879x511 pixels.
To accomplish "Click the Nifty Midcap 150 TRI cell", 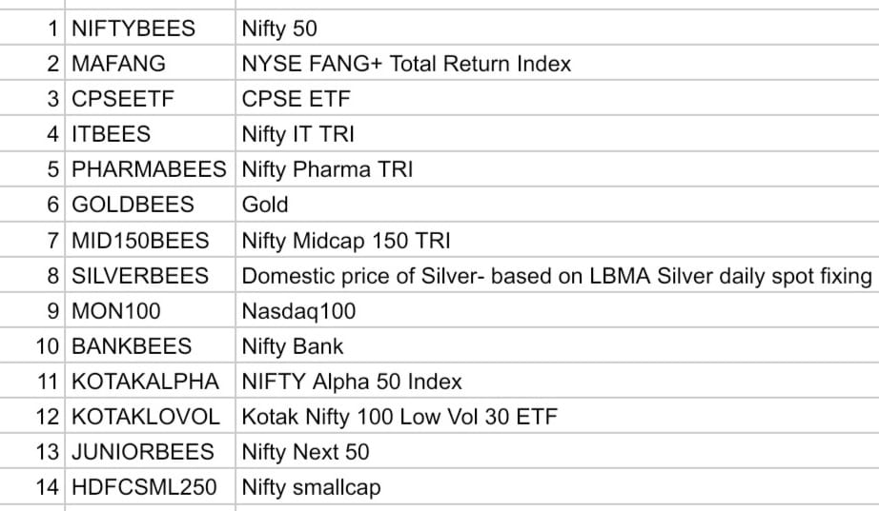I will [346, 240].
